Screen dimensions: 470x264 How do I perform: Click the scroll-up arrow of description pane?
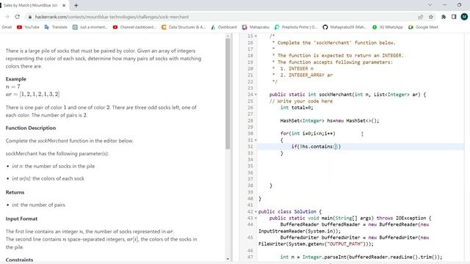228,36
